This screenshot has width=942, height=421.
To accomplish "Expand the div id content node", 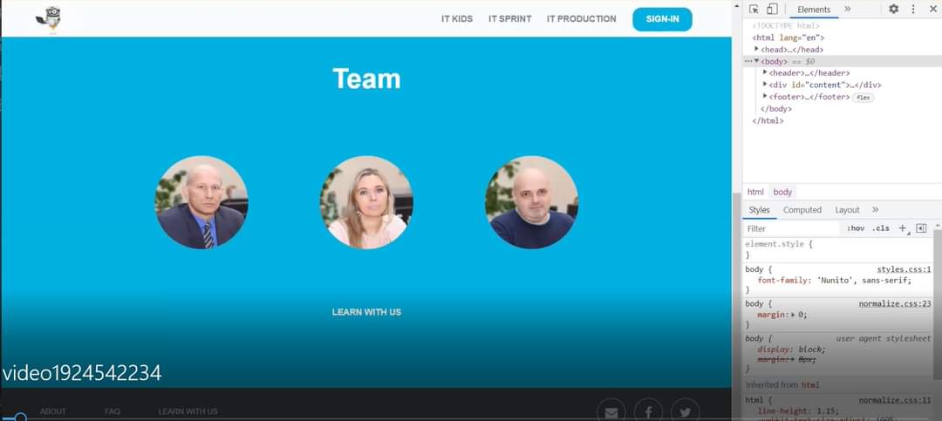I will pyautogui.click(x=765, y=85).
